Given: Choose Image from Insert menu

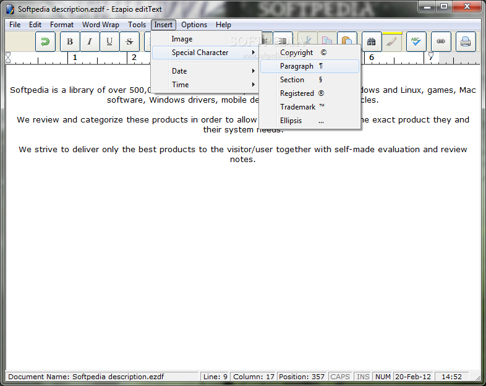Looking at the screenshot, I should point(206,39).
